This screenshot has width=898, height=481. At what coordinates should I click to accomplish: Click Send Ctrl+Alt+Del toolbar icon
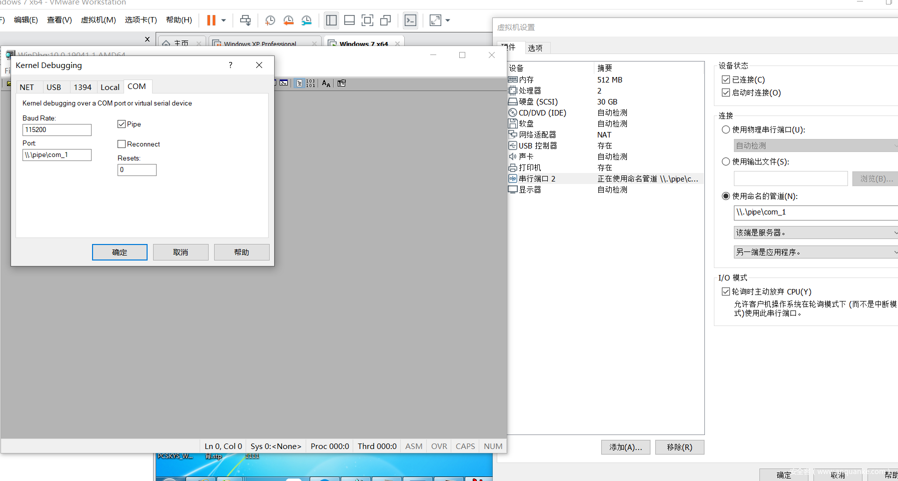[245, 20]
